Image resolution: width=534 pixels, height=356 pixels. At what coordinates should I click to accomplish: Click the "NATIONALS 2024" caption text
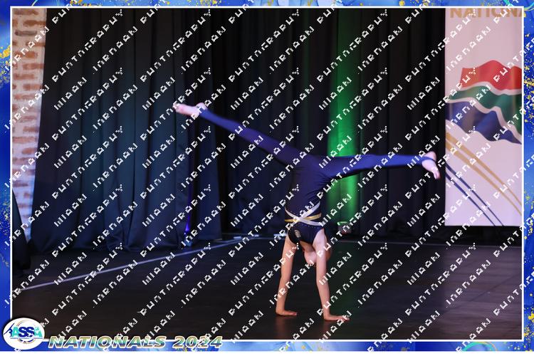(135, 342)
